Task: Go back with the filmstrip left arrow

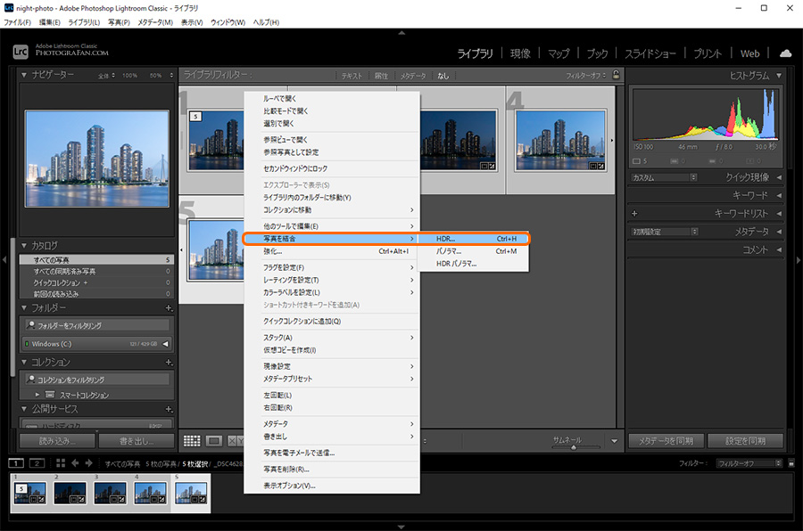Action: coord(75,463)
